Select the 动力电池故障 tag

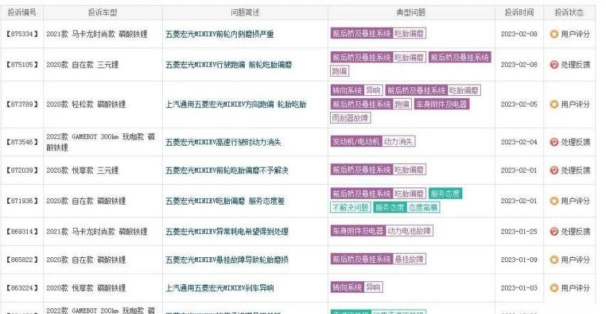tap(409, 231)
